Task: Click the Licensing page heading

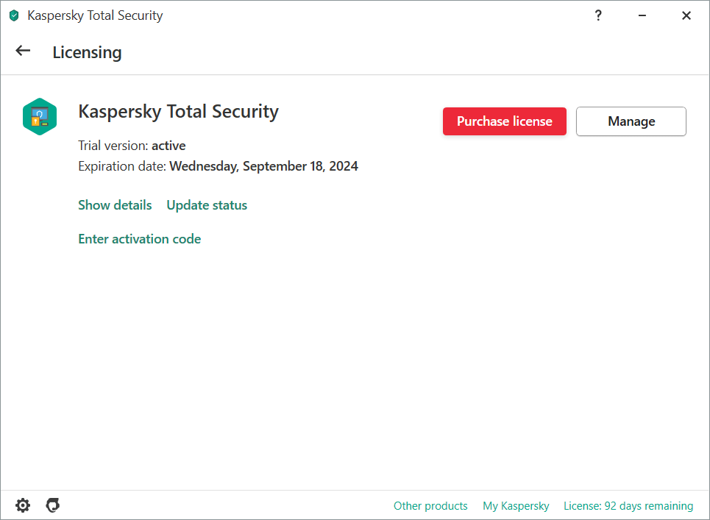Action: coord(87,52)
